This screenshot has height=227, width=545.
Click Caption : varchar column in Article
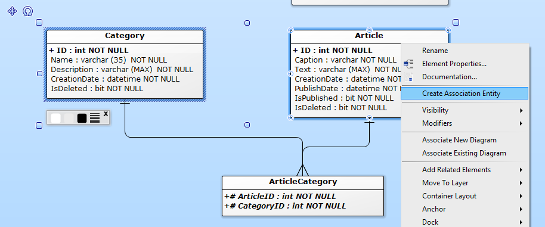(x=345, y=60)
